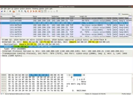Go to specified packet arrow icon
This screenshot has width=133, height=100.
tap(34, 11)
